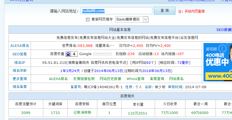The image size is (232, 120).
Task: Click 反链数 value 239
Action: click(131, 54)
